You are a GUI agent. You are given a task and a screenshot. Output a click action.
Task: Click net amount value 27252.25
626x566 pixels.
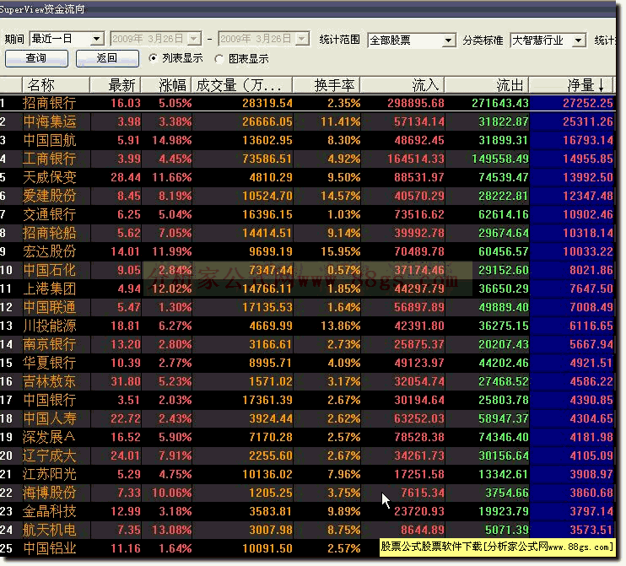588,103
